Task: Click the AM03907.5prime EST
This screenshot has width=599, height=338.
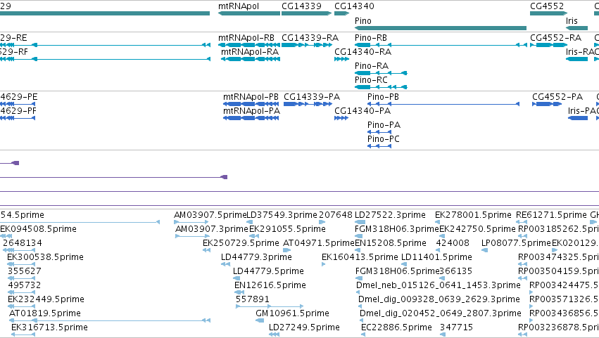Action: (191, 222)
